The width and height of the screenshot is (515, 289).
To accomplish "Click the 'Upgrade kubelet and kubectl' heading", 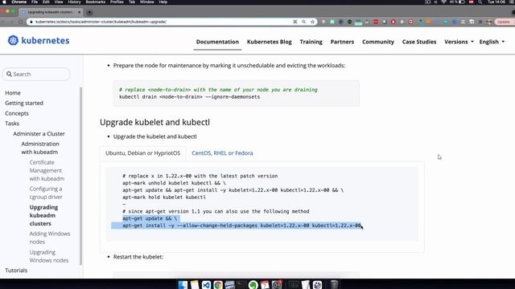I will pos(154,122).
